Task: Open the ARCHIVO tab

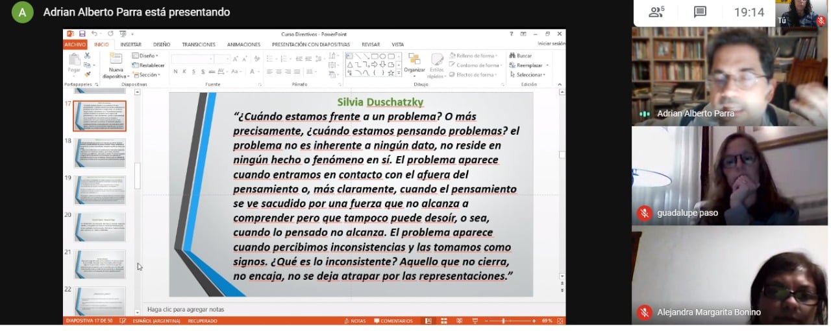Action: point(75,45)
